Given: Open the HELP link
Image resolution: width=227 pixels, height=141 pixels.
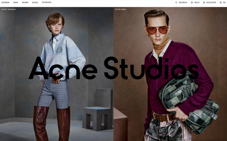Looking at the screenshot, I should [x=197, y=3].
